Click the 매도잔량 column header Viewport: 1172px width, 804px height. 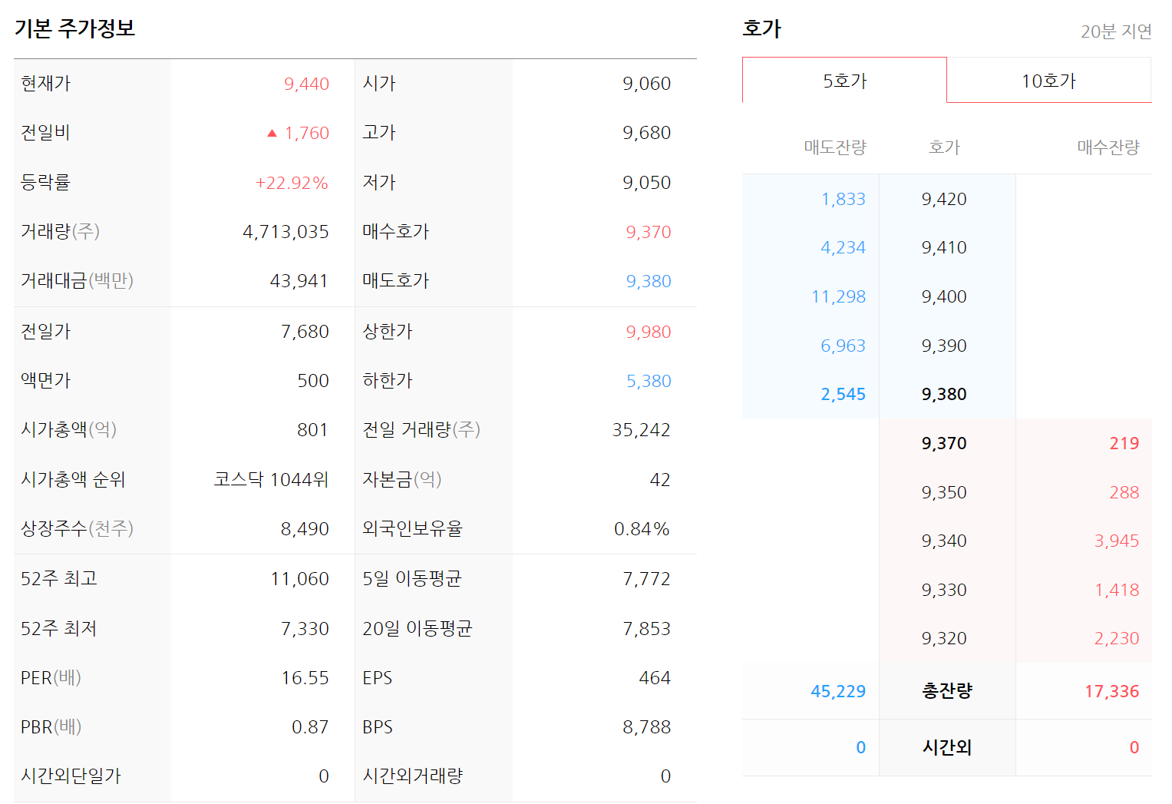pyautogui.click(x=835, y=147)
